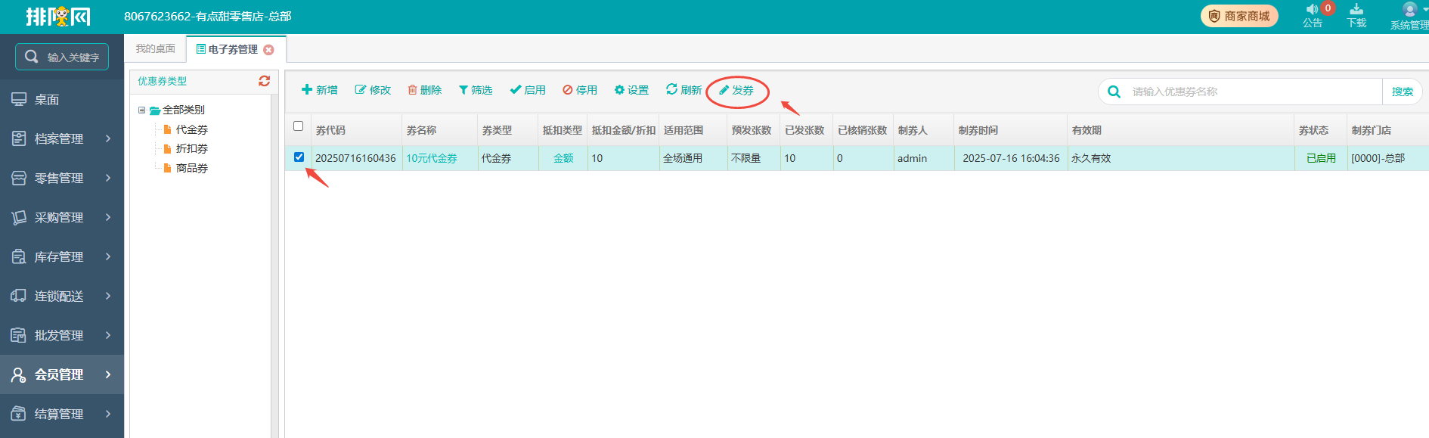Click the 输入关键字 sidebar search box

click(x=62, y=57)
